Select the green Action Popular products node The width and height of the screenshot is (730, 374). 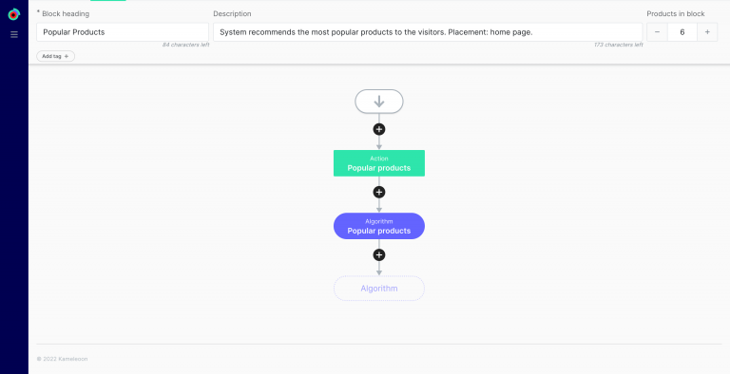point(379,163)
